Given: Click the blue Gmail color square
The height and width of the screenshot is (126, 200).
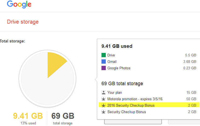Looking at the screenshot, I should (104, 62).
